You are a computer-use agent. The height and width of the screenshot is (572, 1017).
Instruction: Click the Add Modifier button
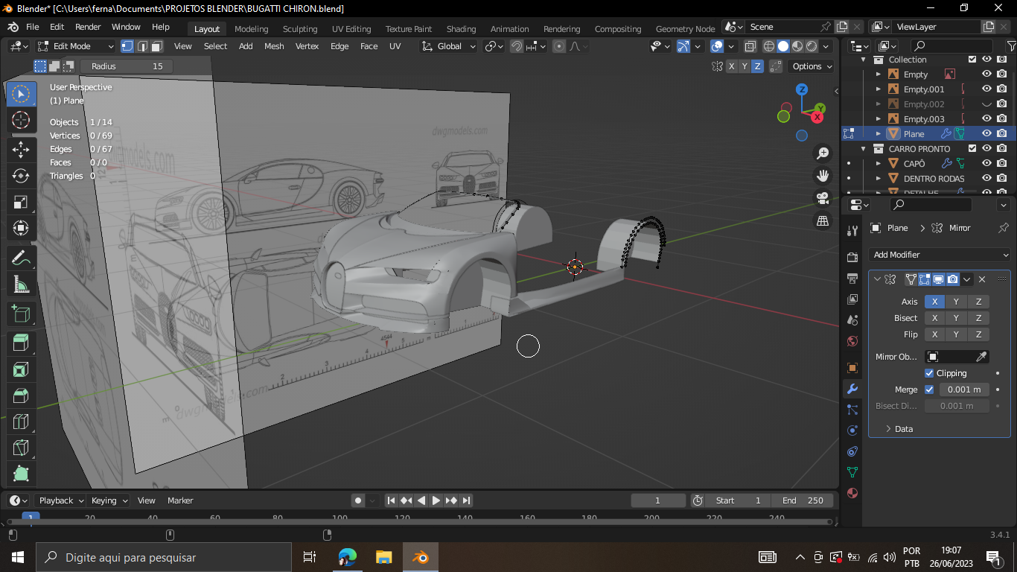[940, 255]
